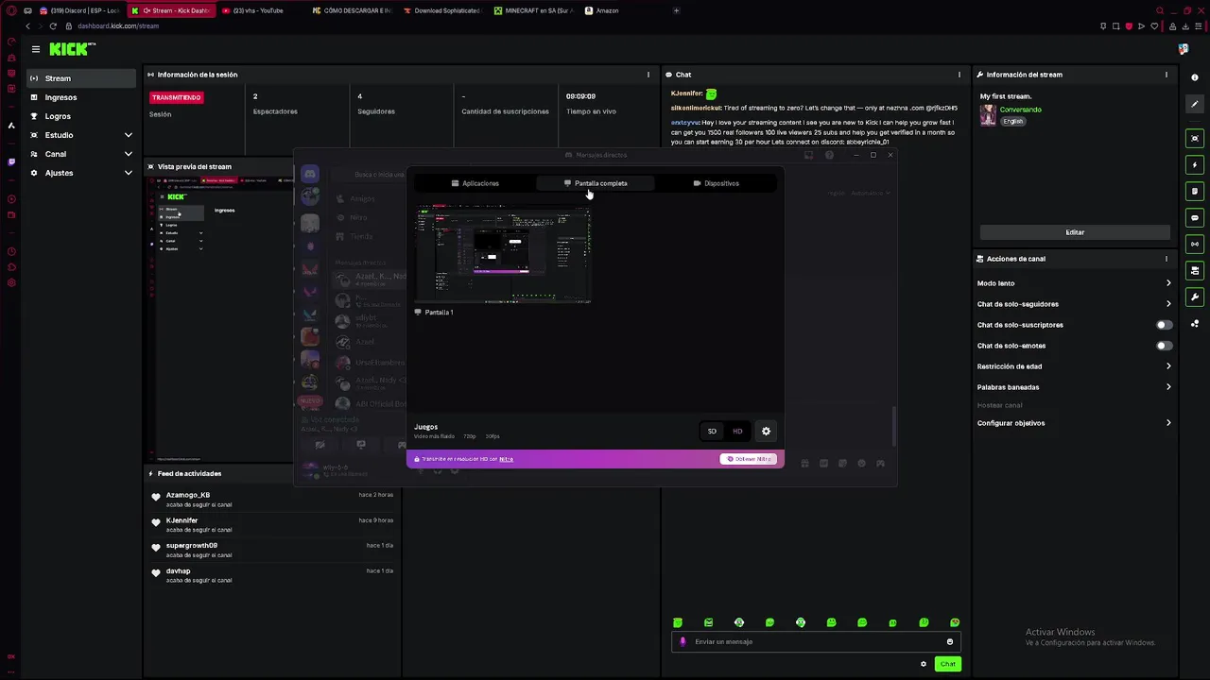Open Información de la sesión options menu
Screen dimensions: 1210x680
(x=648, y=75)
